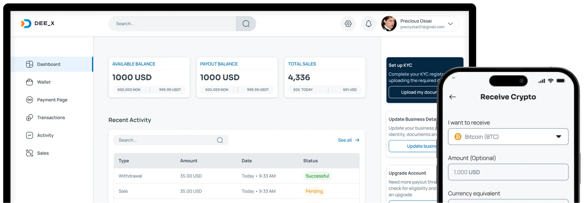This screenshot has width=584, height=203.
Task: Focus the top Search field
Action: click(x=172, y=24)
